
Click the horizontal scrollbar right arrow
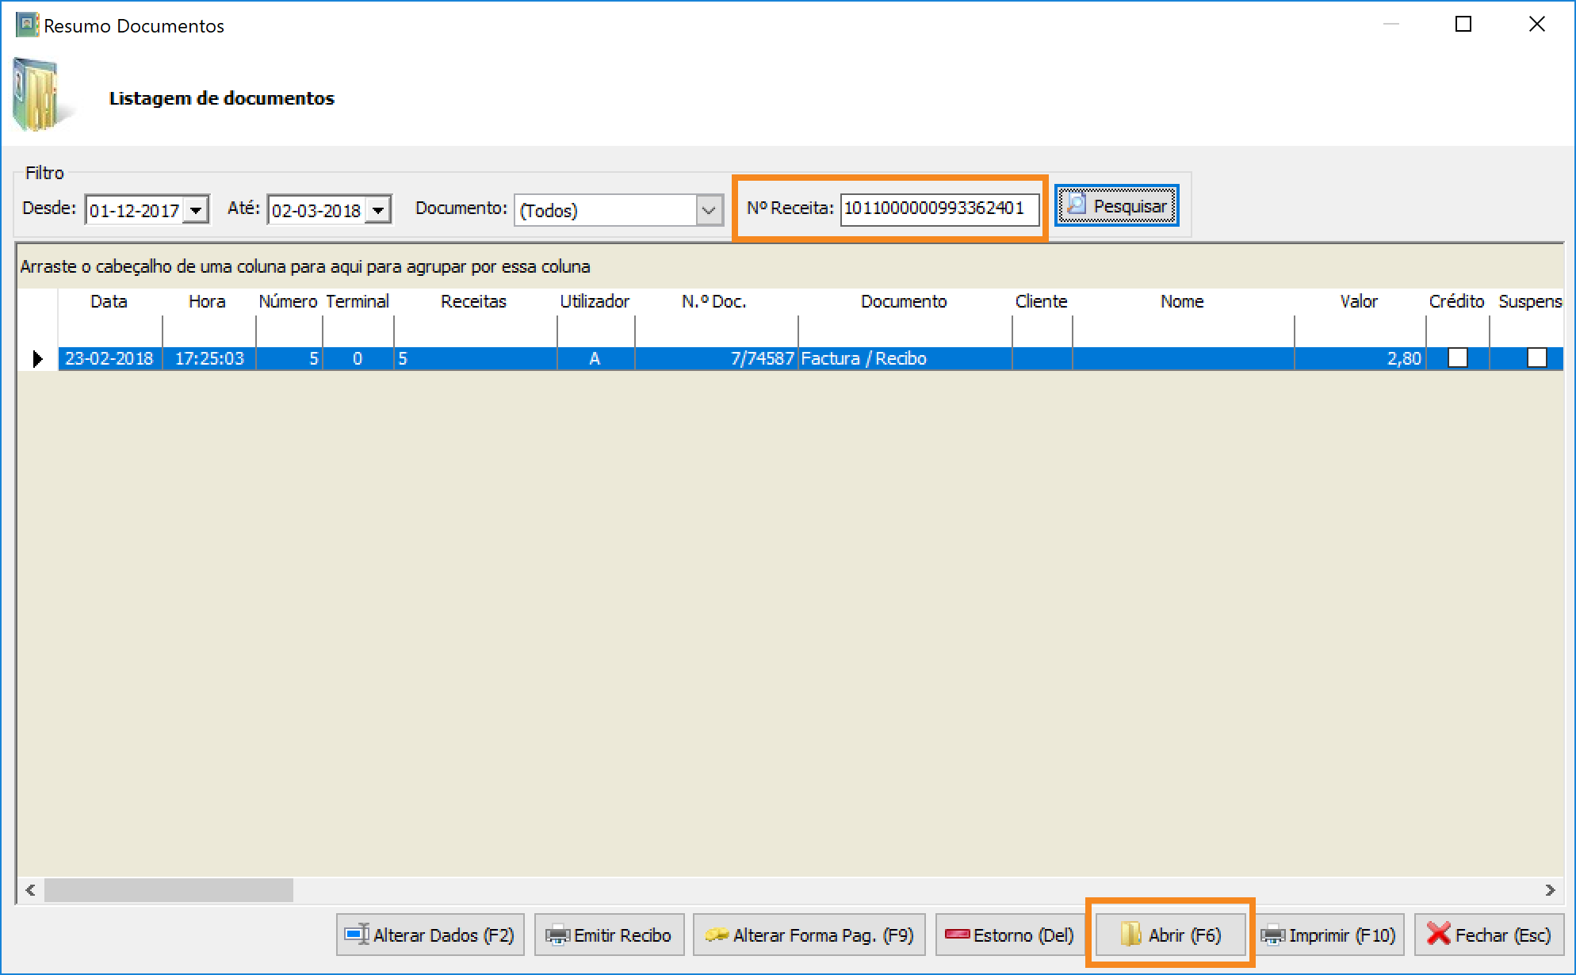coord(1550,890)
